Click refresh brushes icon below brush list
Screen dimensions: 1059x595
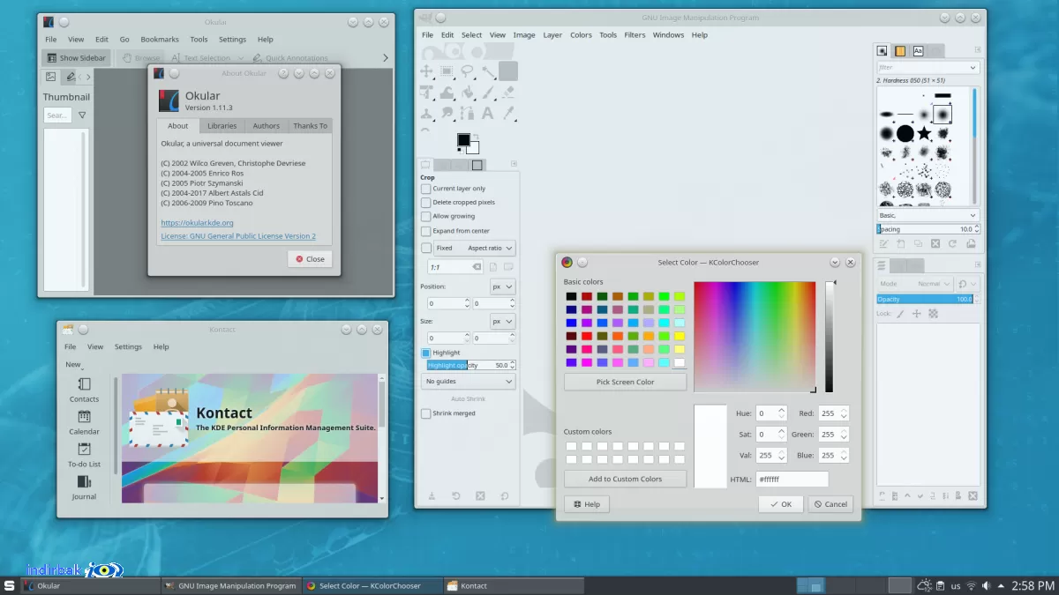click(x=953, y=243)
